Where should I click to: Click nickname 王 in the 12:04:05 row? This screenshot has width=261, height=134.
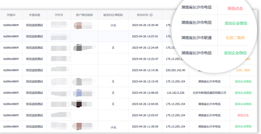113,104
